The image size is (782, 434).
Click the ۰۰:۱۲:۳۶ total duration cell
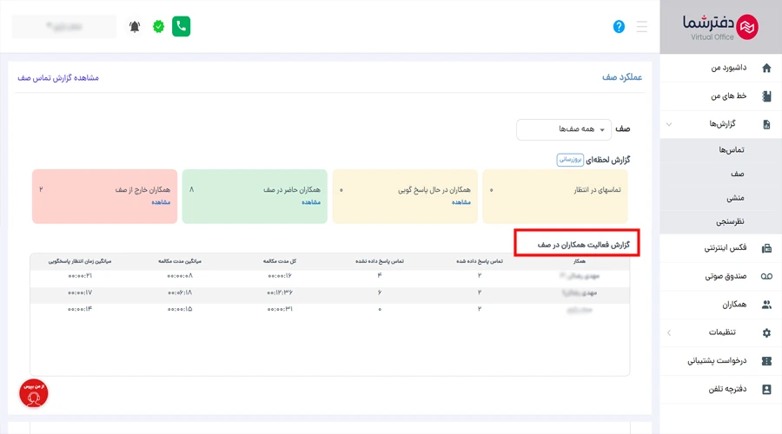[280, 293]
